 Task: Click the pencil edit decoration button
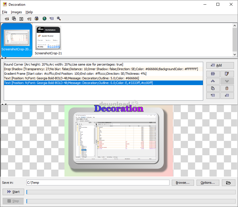pyautogui.click(x=227, y=74)
